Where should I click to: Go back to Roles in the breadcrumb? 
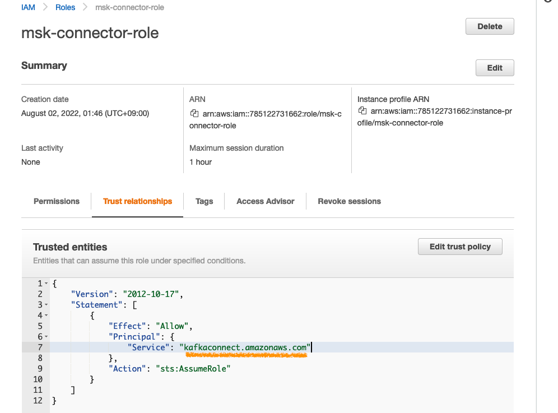click(65, 8)
